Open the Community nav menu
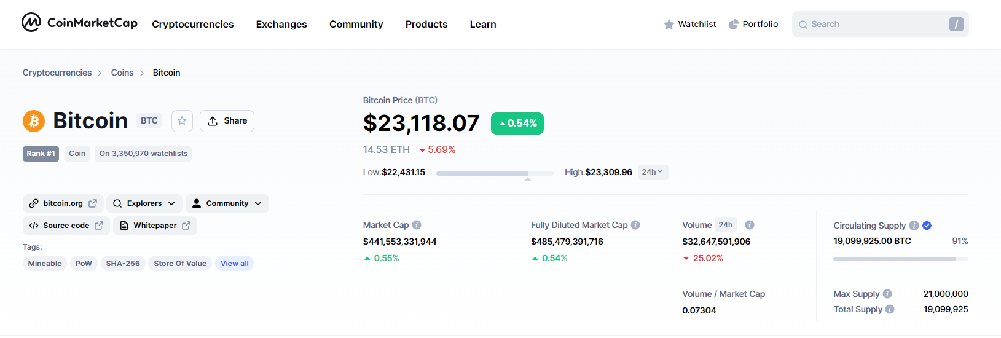Image resolution: width=1001 pixels, height=338 pixels. [356, 24]
